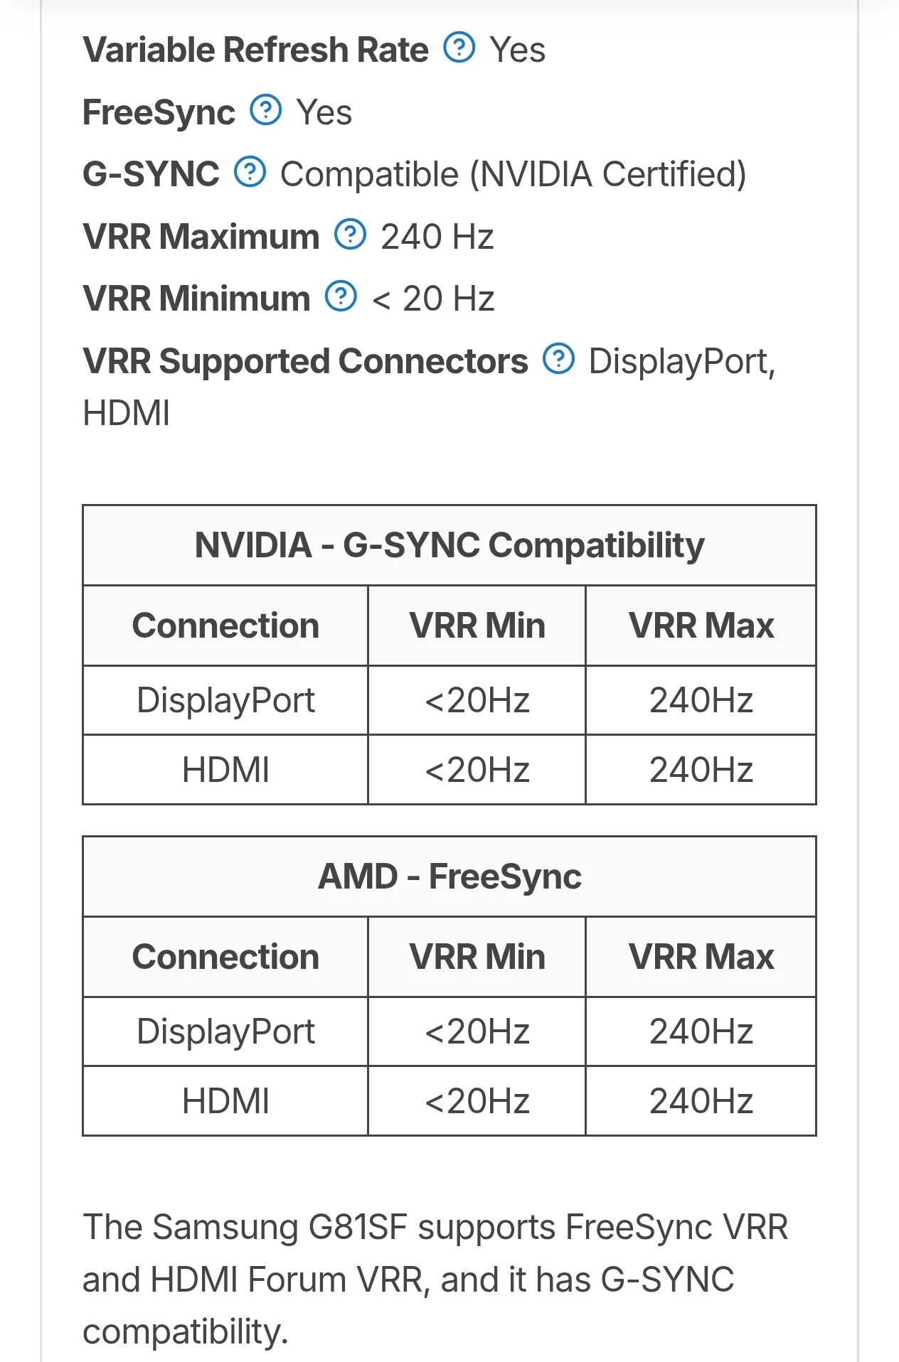
Task: Click VRR Min header in the NVIDIA G-SYNC table
Action: 477,626
